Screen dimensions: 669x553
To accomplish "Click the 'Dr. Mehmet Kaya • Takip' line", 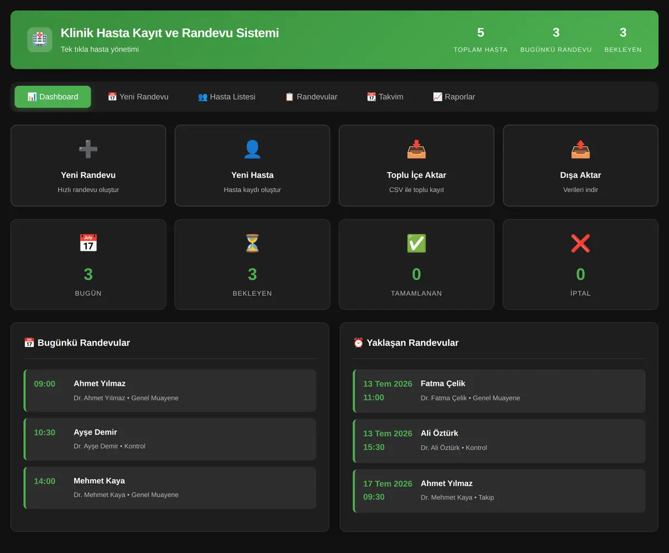I will point(457,497).
